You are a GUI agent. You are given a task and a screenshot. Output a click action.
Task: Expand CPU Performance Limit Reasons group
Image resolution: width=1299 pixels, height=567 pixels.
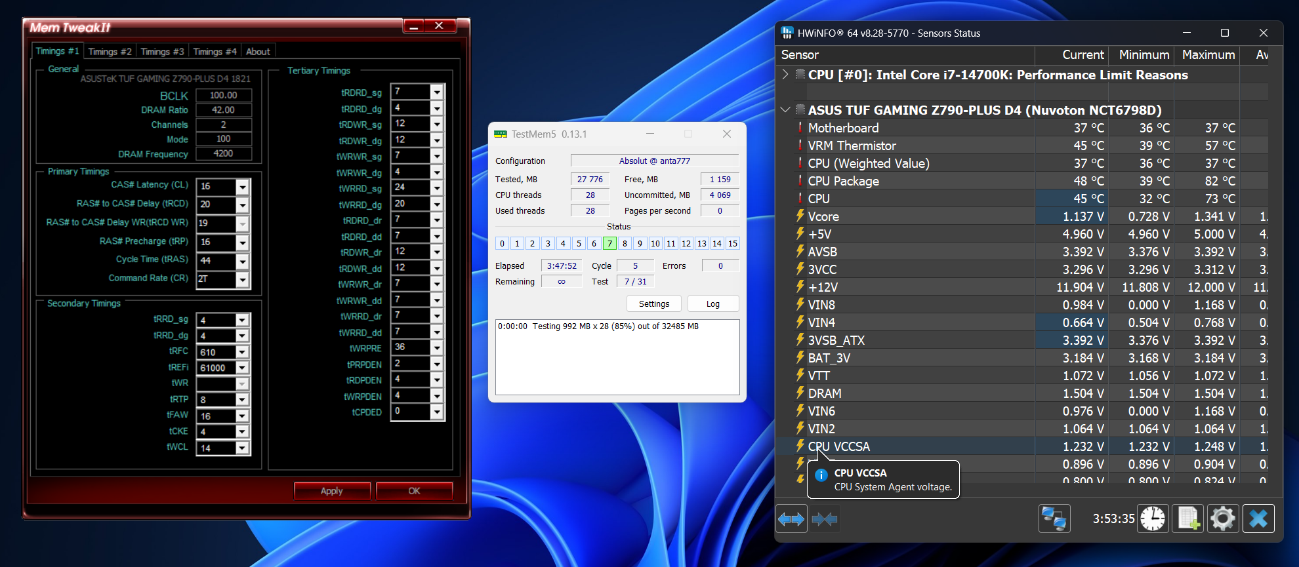point(785,75)
